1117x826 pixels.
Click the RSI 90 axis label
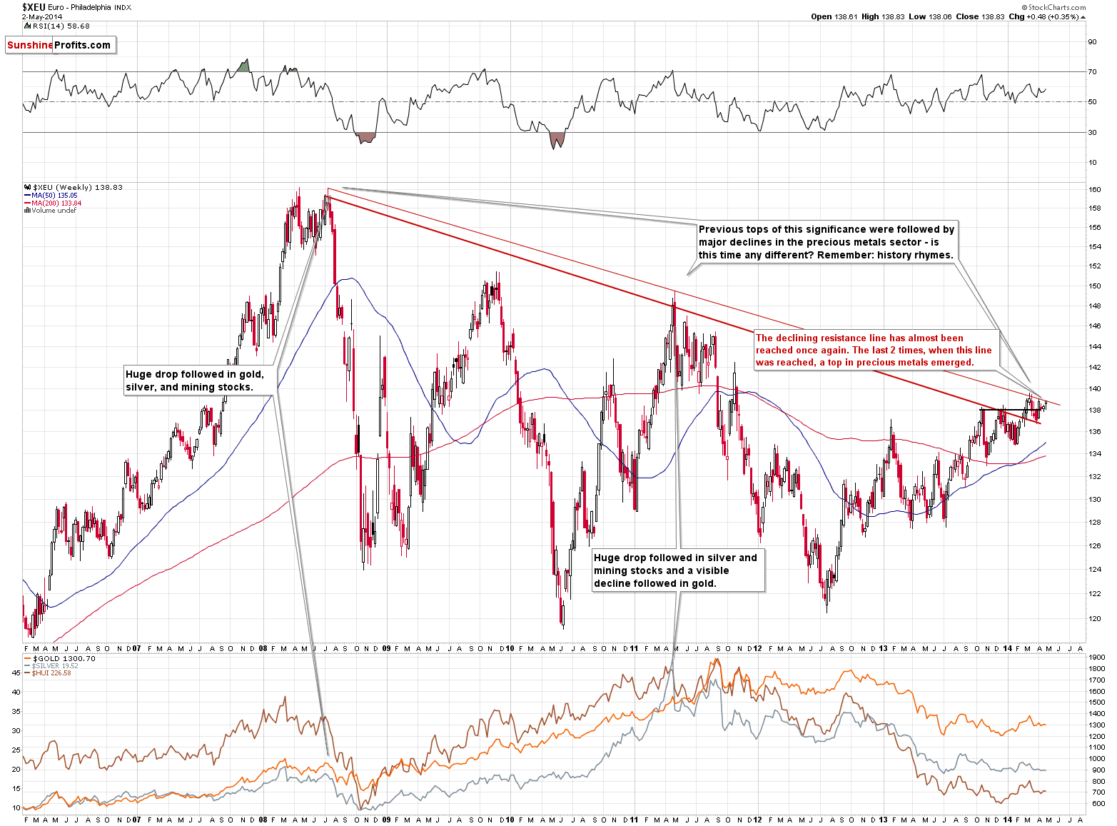(1092, 42)
